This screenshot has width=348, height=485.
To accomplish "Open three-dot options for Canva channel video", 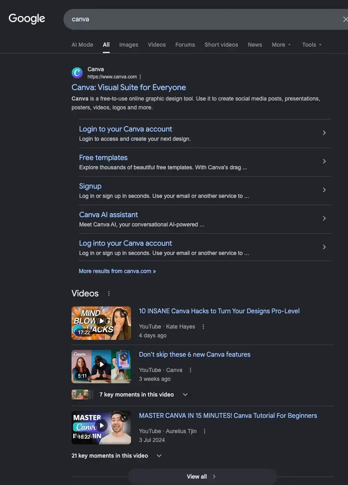I will tap(190, 370).
